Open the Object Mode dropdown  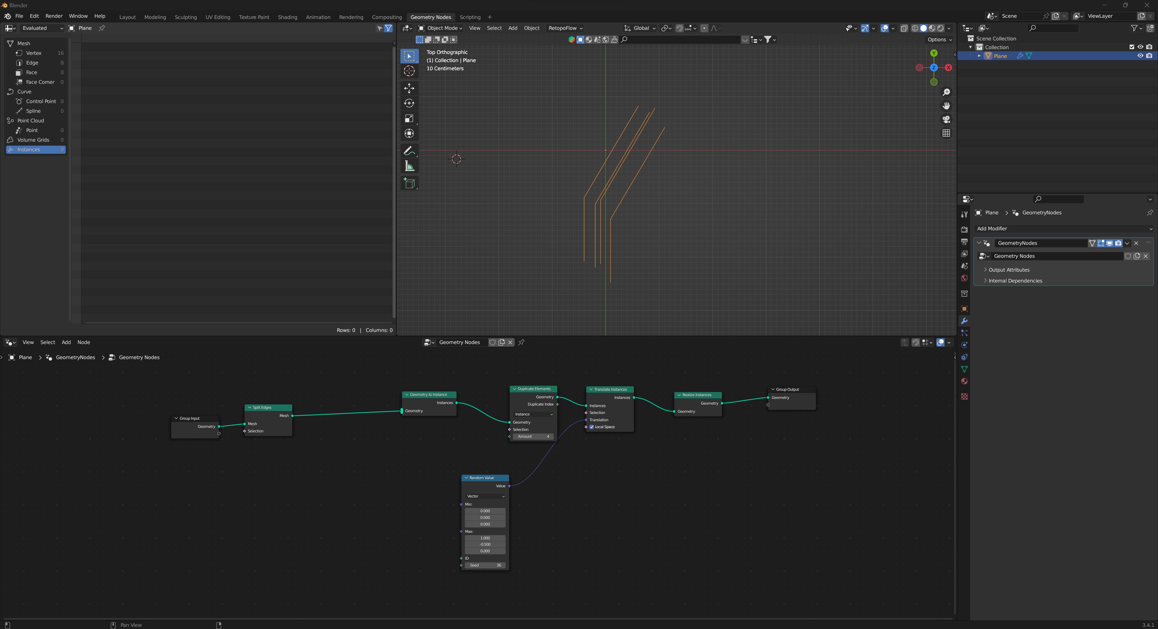click(441, 28)
